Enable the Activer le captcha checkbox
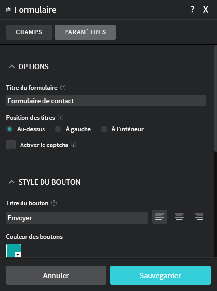This screenshot has width=217, height=291. tap(11, 145)
